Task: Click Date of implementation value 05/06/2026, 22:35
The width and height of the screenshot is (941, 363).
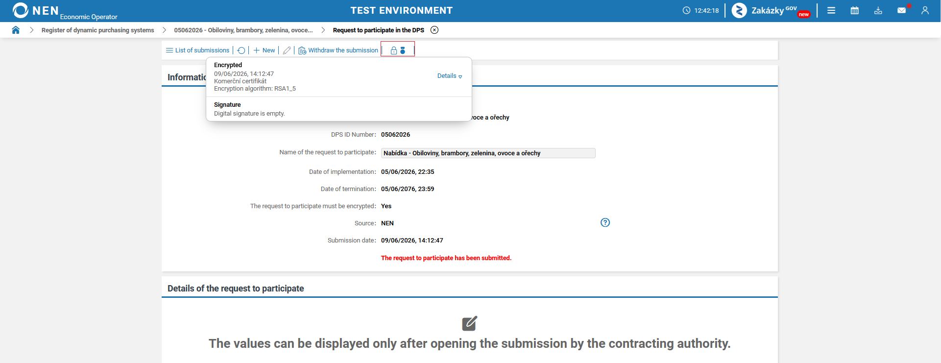Action: click(x=408, y=171)
